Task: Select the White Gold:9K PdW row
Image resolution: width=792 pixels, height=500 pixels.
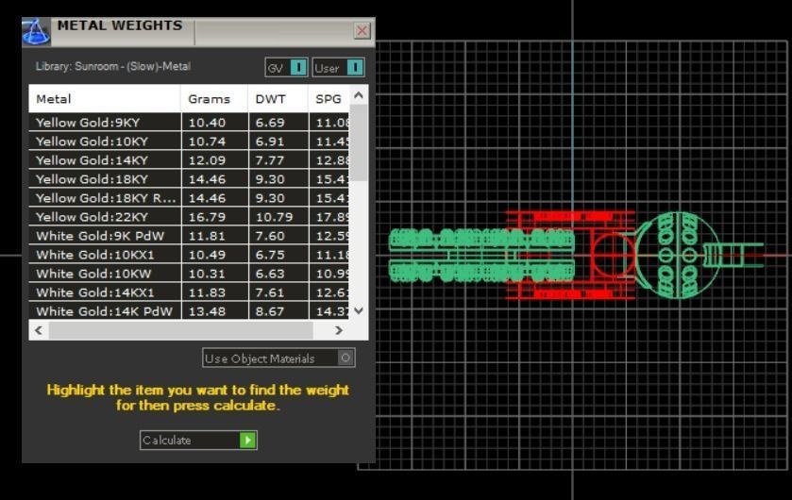Action: click(x=189, y=236)
